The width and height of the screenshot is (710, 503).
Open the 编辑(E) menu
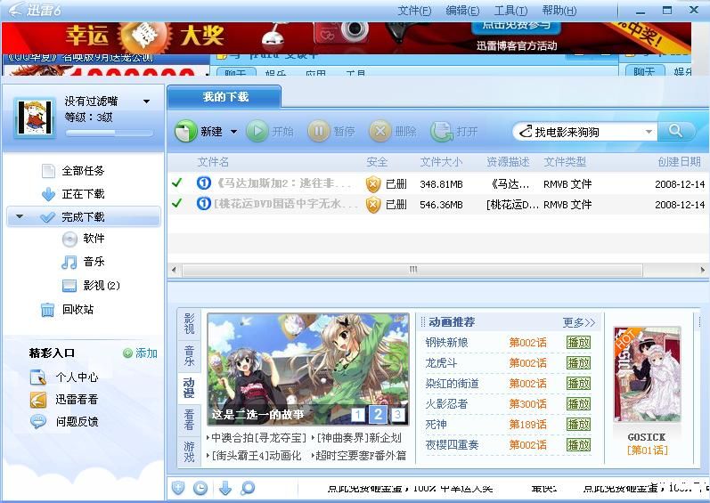462,11
